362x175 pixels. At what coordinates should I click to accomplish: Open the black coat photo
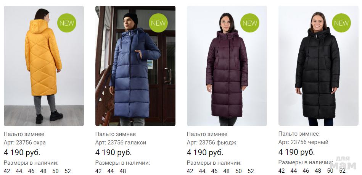click(319, 66)
